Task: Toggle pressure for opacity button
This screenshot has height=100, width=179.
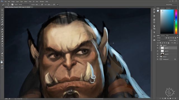Action: pyautogui.click(x=42, y=4)
